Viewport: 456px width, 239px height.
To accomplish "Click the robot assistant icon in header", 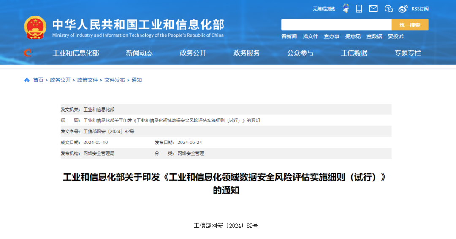I will click(x=346, y=8).
